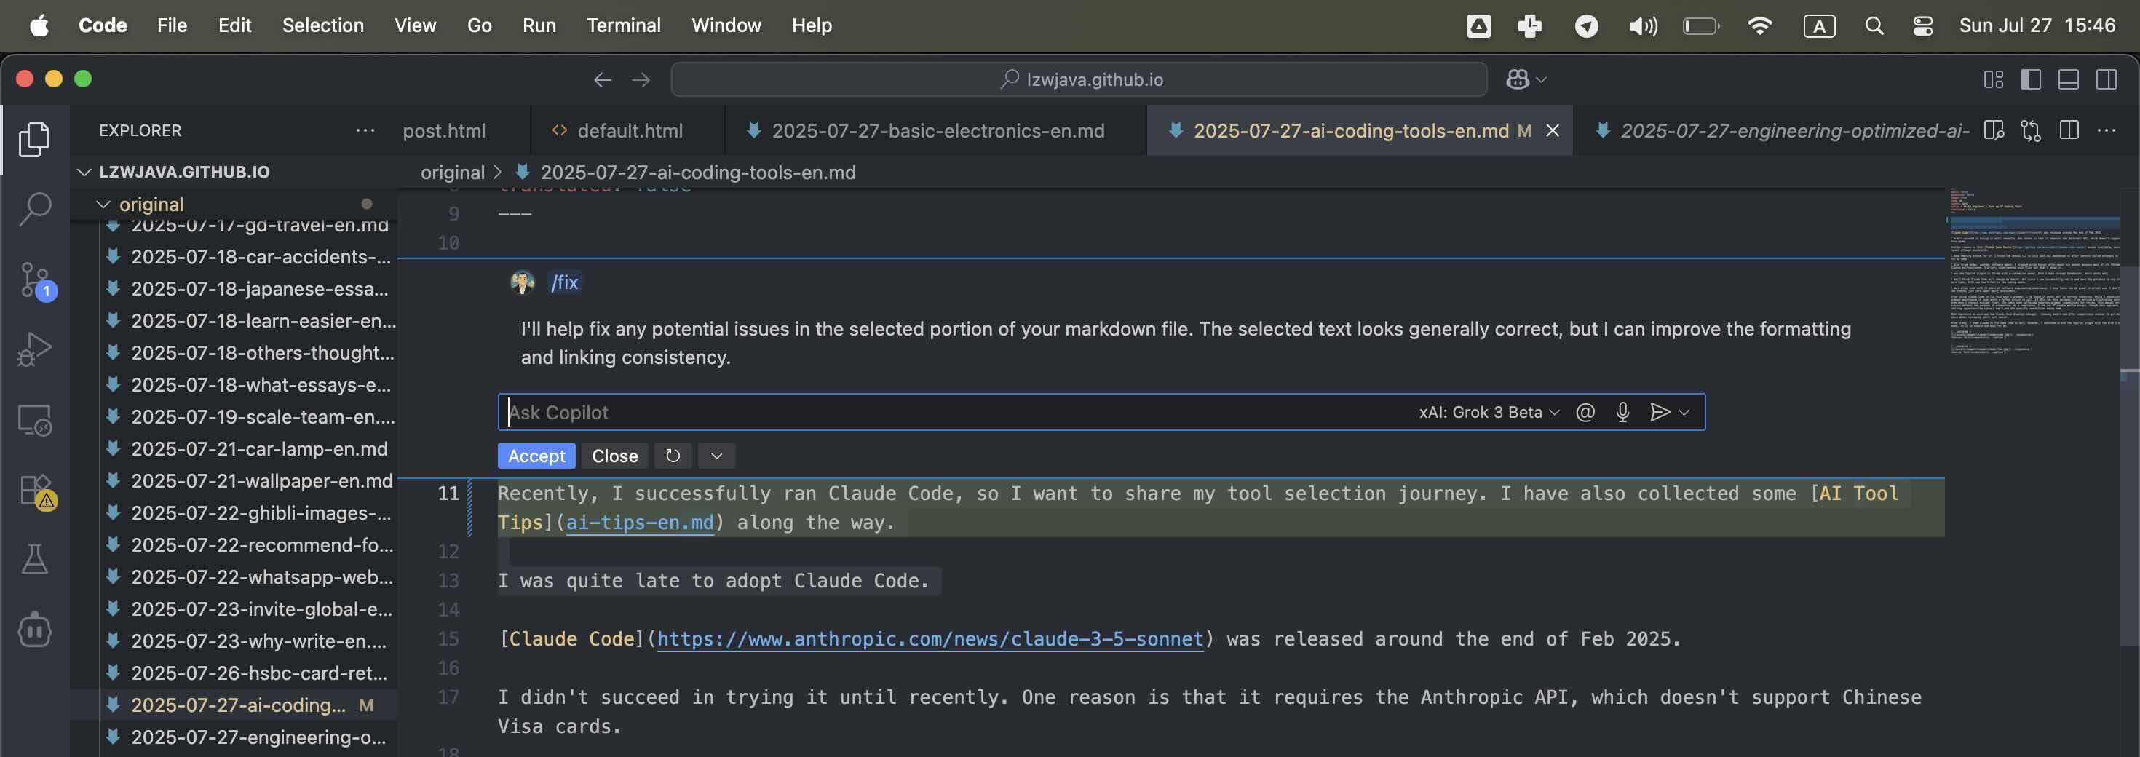
Task: Open 2025-07-22-ghibli-images file
Action: point(261,512)
